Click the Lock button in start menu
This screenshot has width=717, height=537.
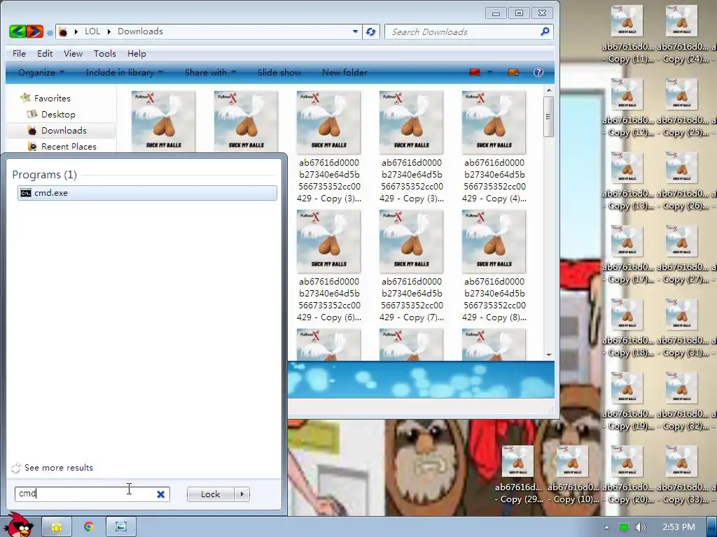click(210, 494)
